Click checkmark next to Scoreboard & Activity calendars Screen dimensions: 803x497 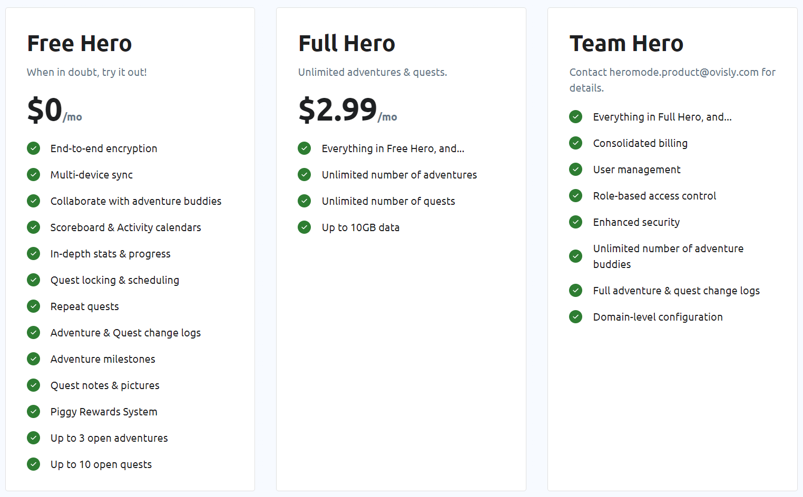pyautogui.click(x=34, y=227)
